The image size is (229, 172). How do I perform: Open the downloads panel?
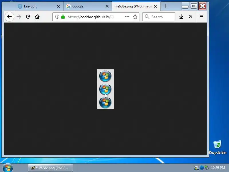[181, 17]
